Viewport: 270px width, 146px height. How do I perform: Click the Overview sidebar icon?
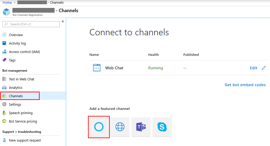pos(4,35)
